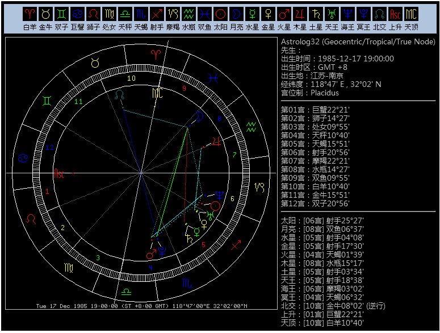Select the birth time line 1985-12-17 19:00:00
Viewport: 440px width, 333px height.
click(338, 59)
